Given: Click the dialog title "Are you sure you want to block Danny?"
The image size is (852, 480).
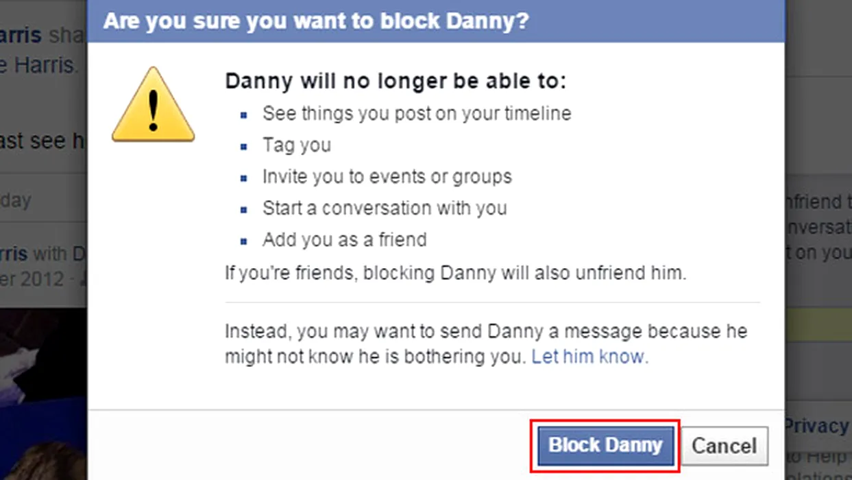Looking at the screenshot, I should 316,21.
